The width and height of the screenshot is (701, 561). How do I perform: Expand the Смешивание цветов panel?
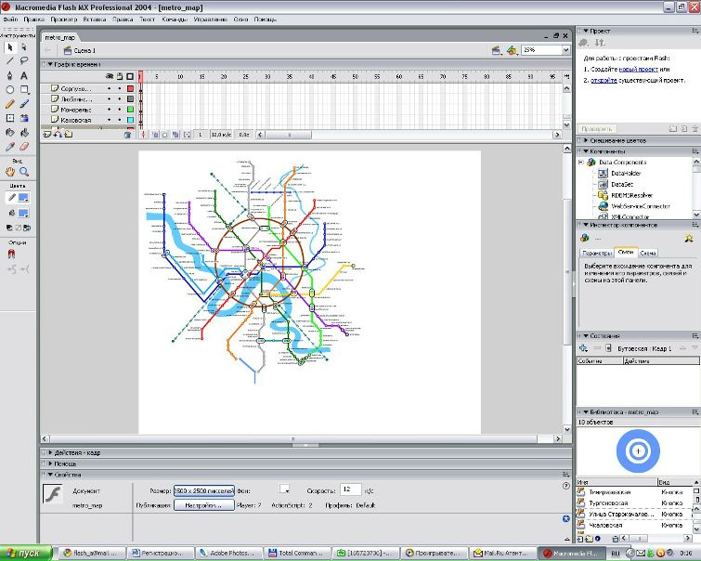tap(617, 140)
